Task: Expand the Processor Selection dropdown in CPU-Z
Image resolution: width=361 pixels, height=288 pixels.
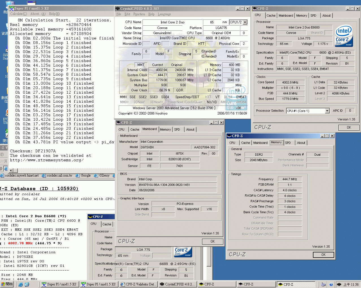Action: coord(327,111)
